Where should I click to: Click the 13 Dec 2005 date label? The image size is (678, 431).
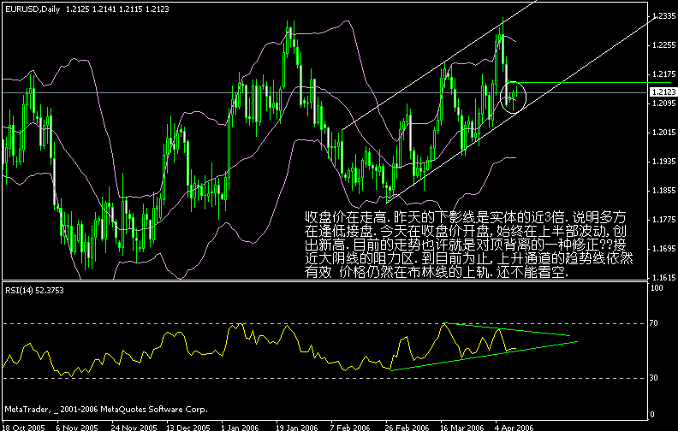pyautogui.click(x=188, y=428)
